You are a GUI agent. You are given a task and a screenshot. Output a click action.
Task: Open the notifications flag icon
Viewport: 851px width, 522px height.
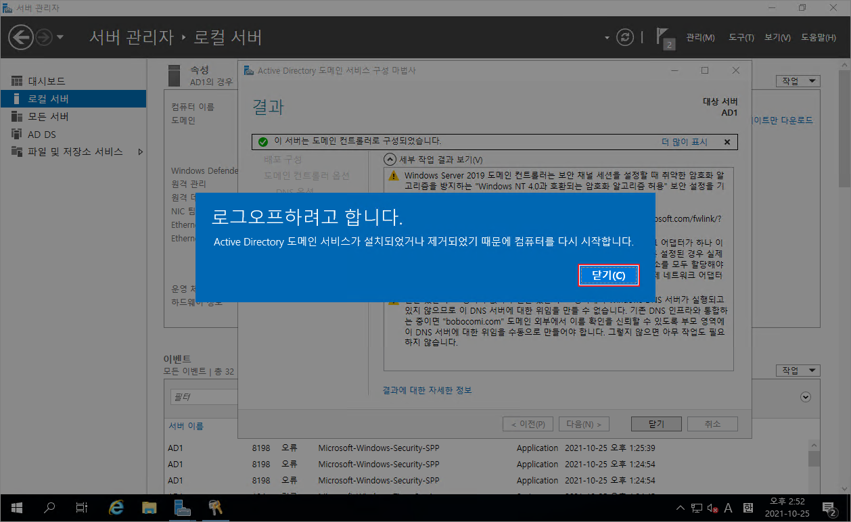tap(665, 38)
